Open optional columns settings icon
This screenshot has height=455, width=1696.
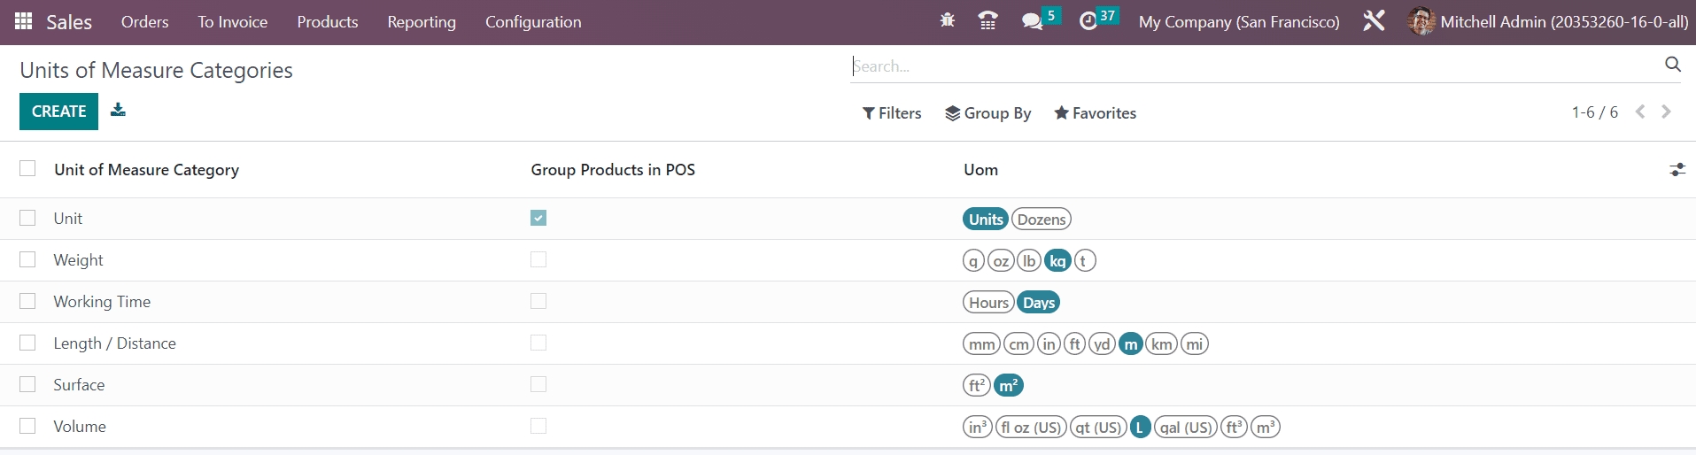pyautogui.click(x=1677, y=170)
